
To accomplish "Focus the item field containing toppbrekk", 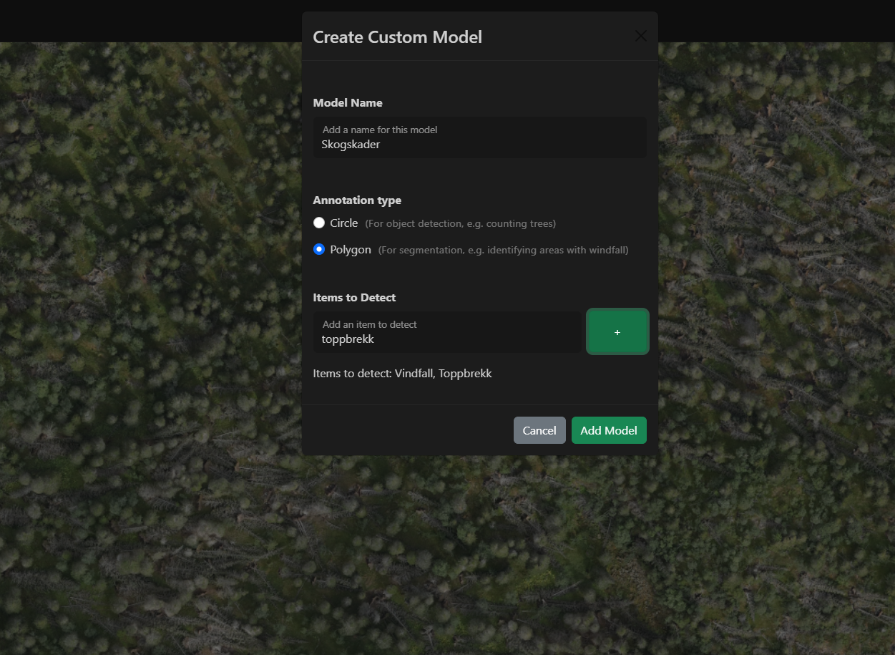I will coord(447,339).
